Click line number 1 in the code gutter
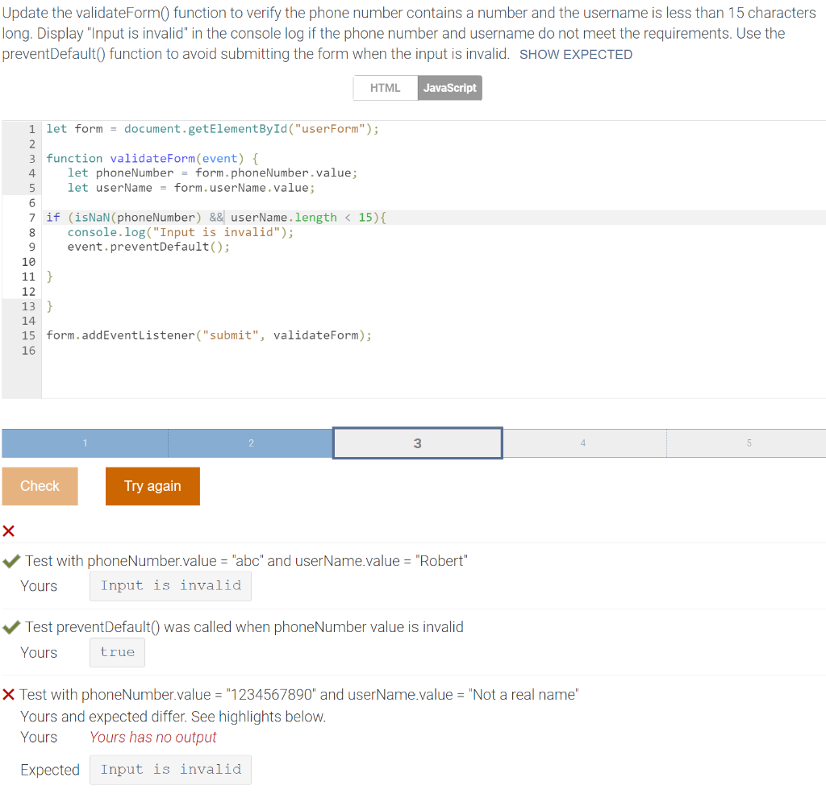The width and height of the screenshot is (826, 794). [31, 128]
